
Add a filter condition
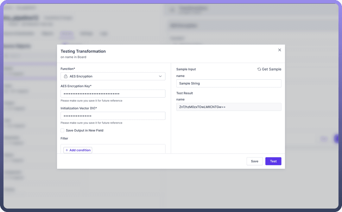(78, 150)
